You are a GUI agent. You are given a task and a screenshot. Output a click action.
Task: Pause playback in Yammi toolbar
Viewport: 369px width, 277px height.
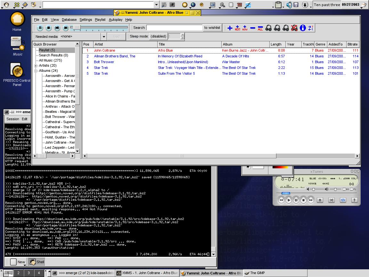40,28
